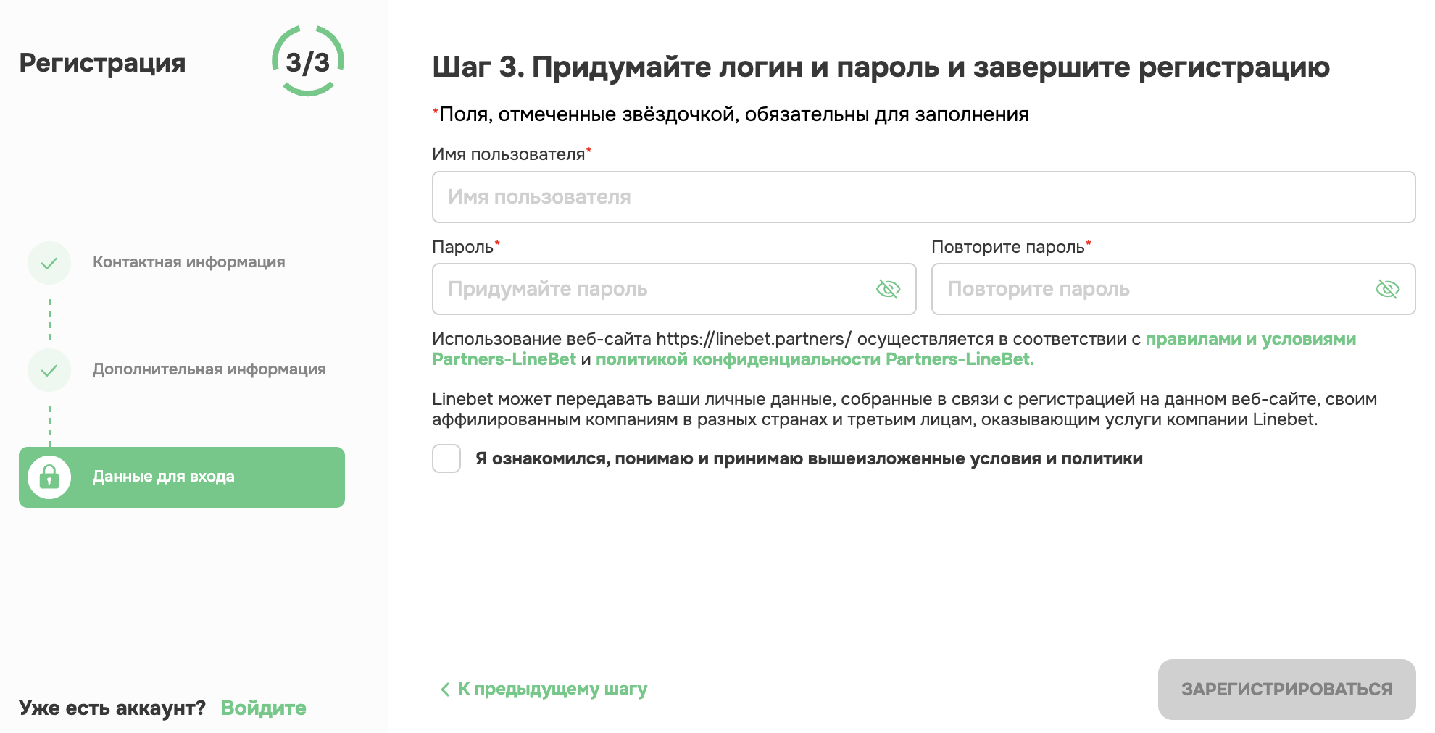Focus the Повторите пароль input field

(1152, 289)
